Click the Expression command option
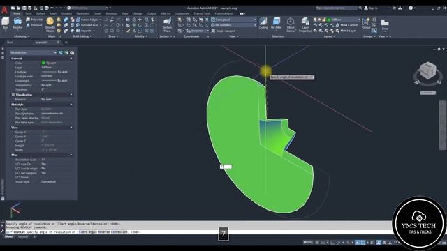Image resolution: width=447 pixels, height=251 pixels. [119, 232]
